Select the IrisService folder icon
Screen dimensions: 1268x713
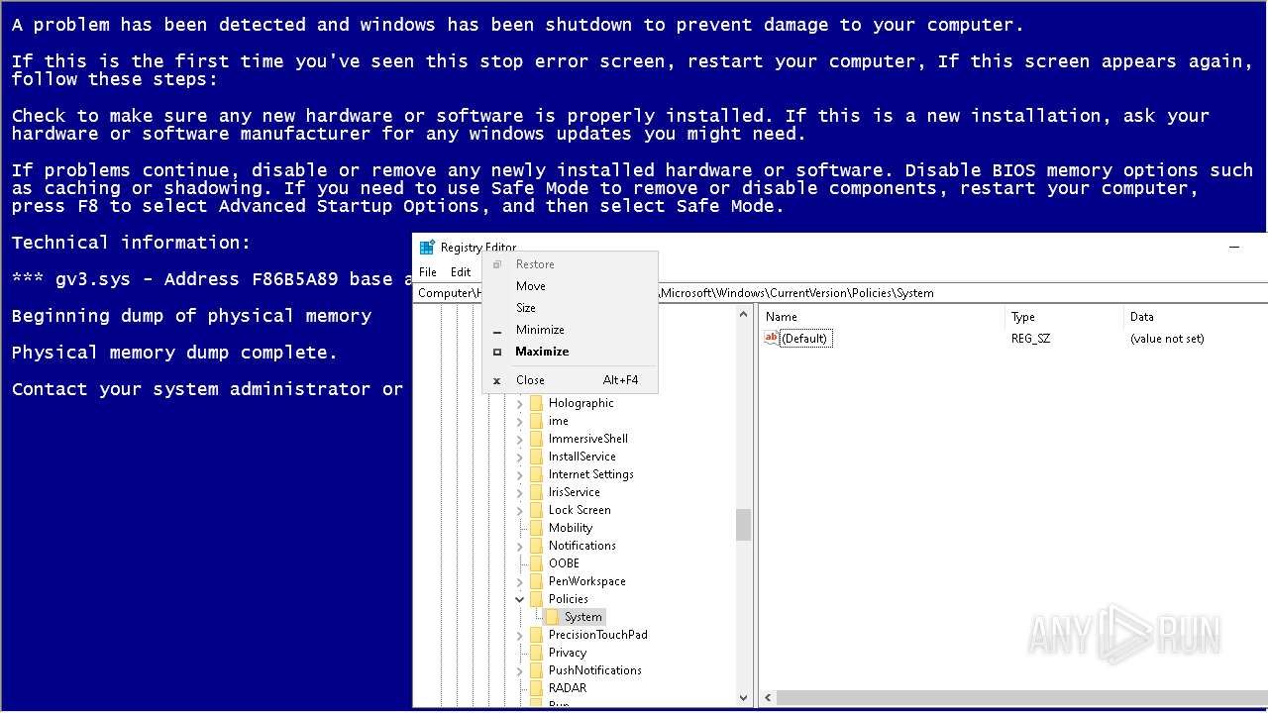(536, 492)
